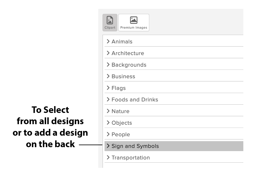Click the chevron next to People
This screenshot has width=253, height=172.
108,134
